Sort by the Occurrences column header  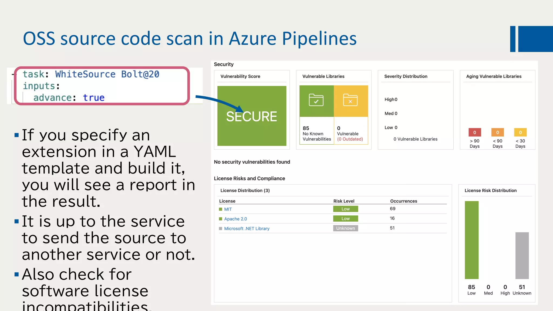[404, 201]
